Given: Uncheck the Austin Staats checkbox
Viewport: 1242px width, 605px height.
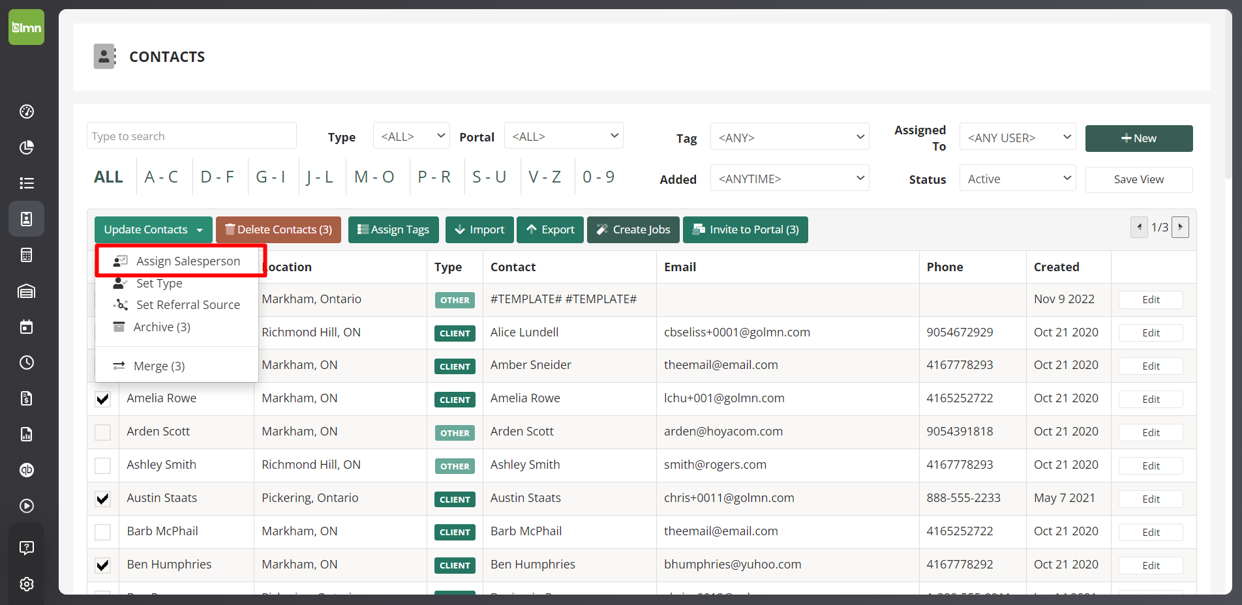Looking at the screenshot, I should (x=102, y=499).
